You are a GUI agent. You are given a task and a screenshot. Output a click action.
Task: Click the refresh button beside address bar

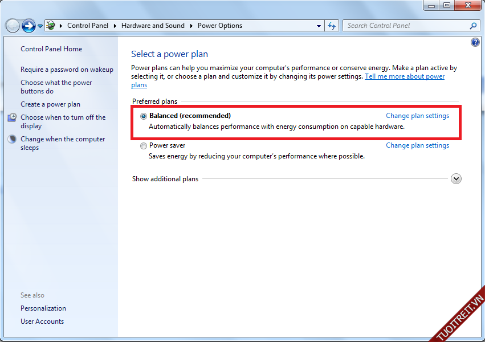(x=332, y=26)
